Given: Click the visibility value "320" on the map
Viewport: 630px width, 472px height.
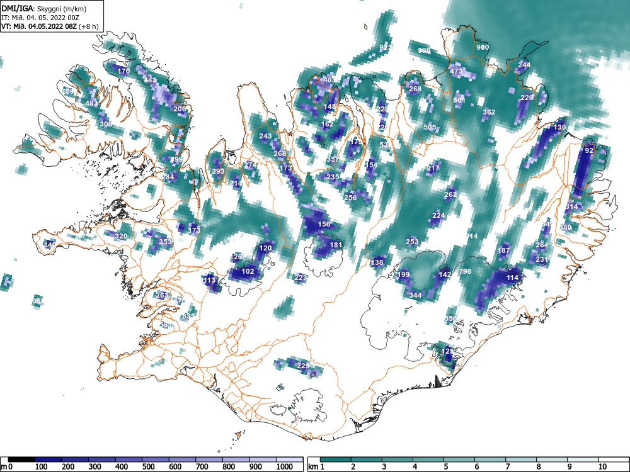Looking at the screenshot, I should (x=121, y=236).
